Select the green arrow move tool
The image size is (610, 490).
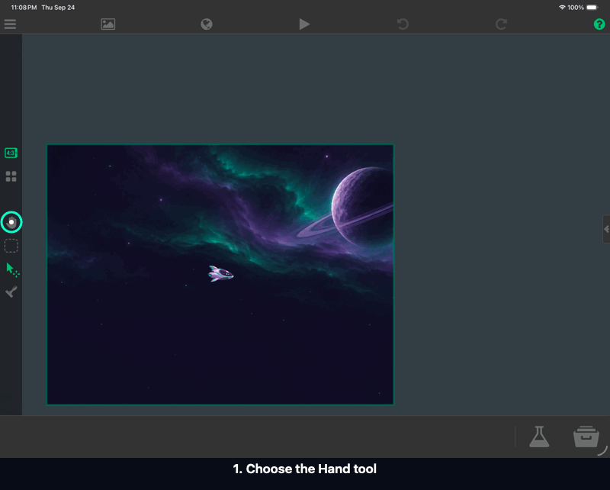point(12,269)
